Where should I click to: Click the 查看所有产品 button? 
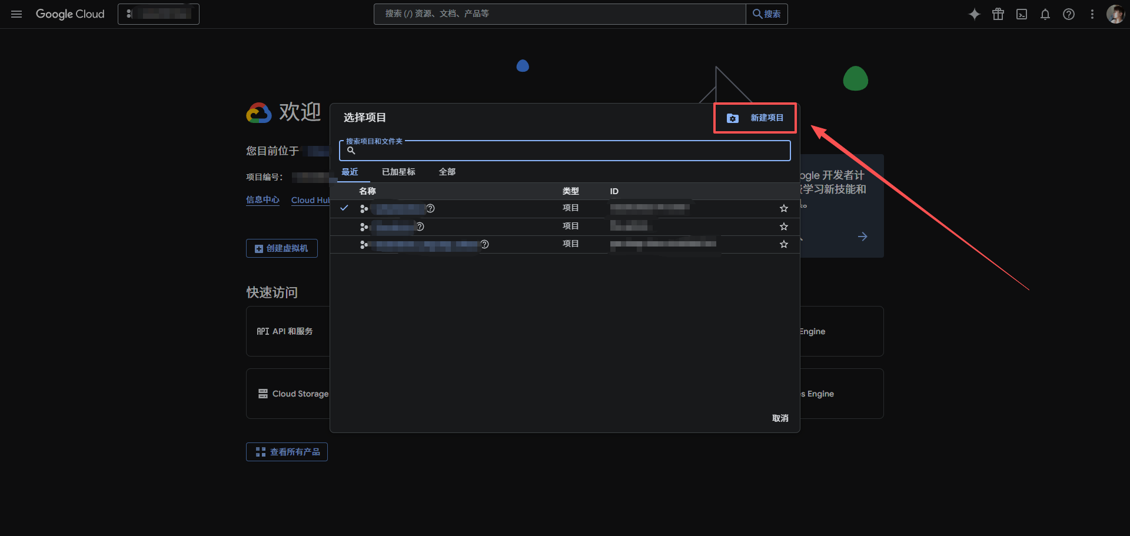tap(287, 452)
